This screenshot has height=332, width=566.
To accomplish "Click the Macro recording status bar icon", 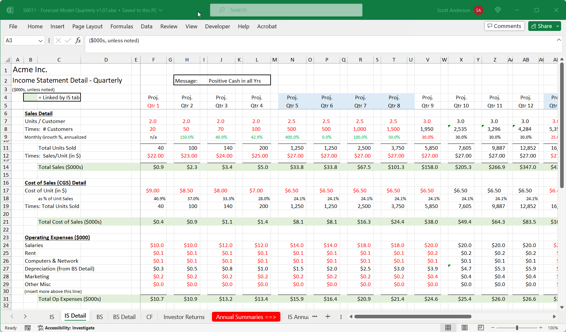I will (x=28, y=328).
